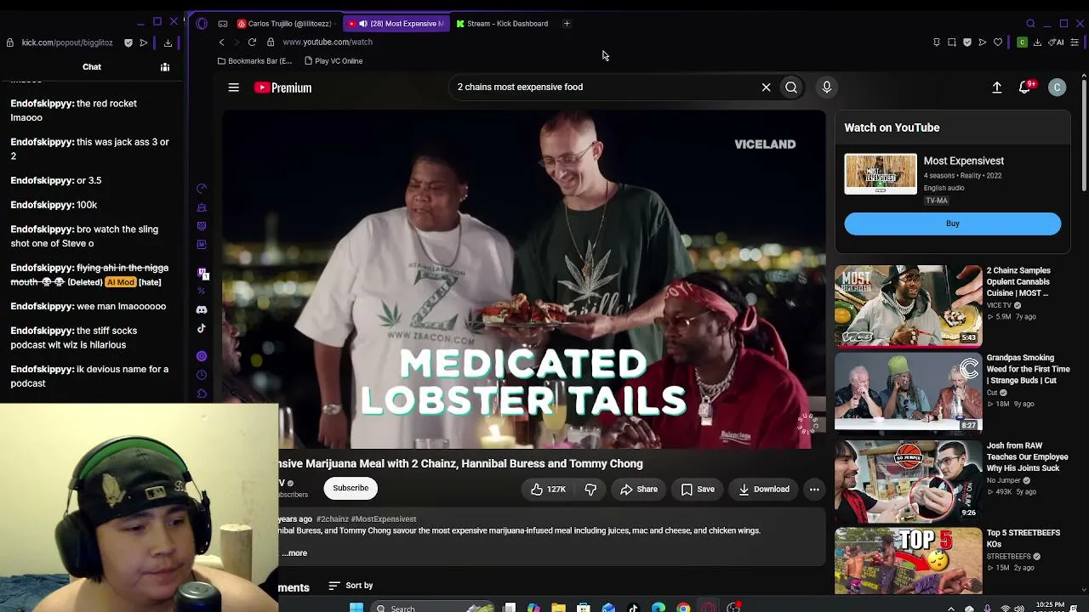Buy Most Expensivest on YouTube

[x=952, y=224]
